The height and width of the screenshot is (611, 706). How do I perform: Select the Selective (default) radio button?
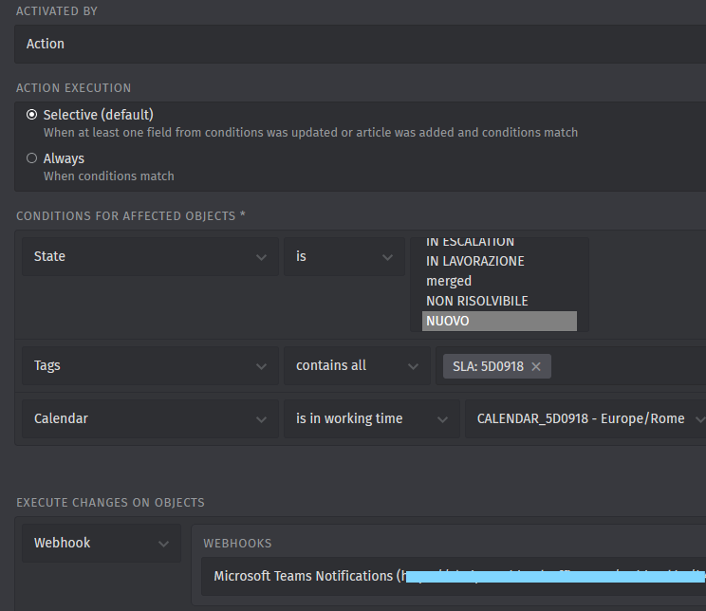[x=32, y=115]
